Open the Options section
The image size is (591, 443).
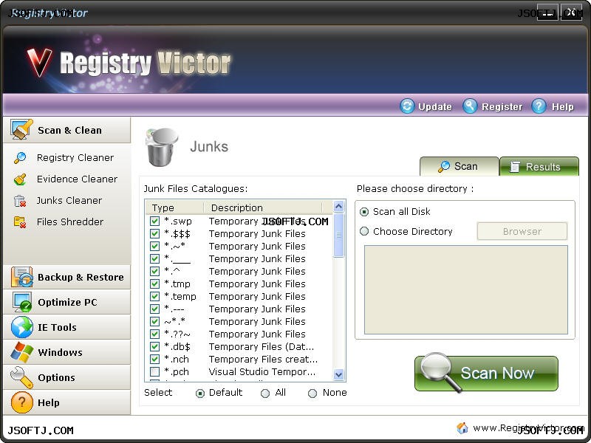66,377
